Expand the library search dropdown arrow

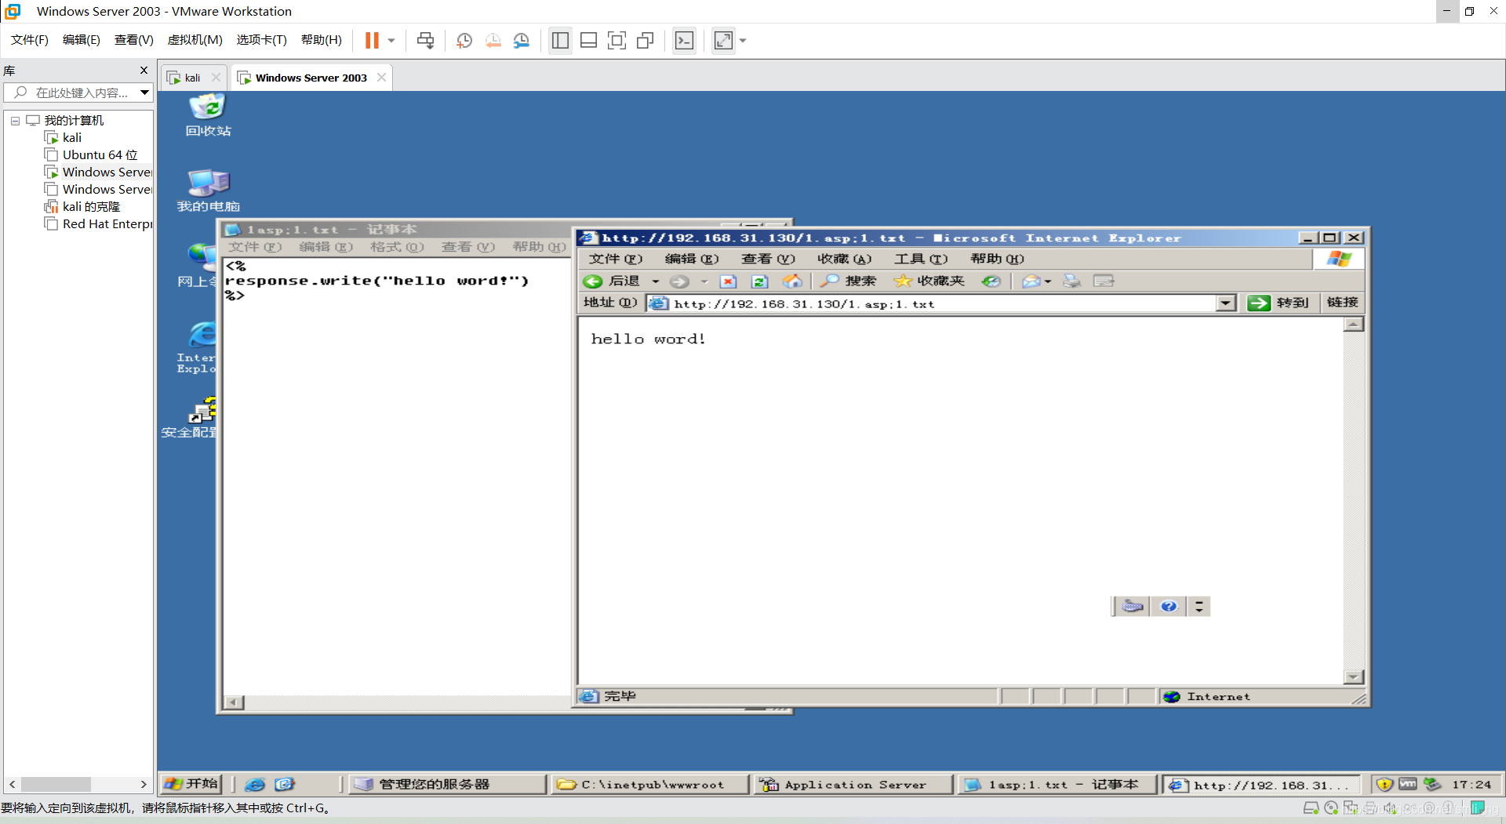tap(145, 93)
